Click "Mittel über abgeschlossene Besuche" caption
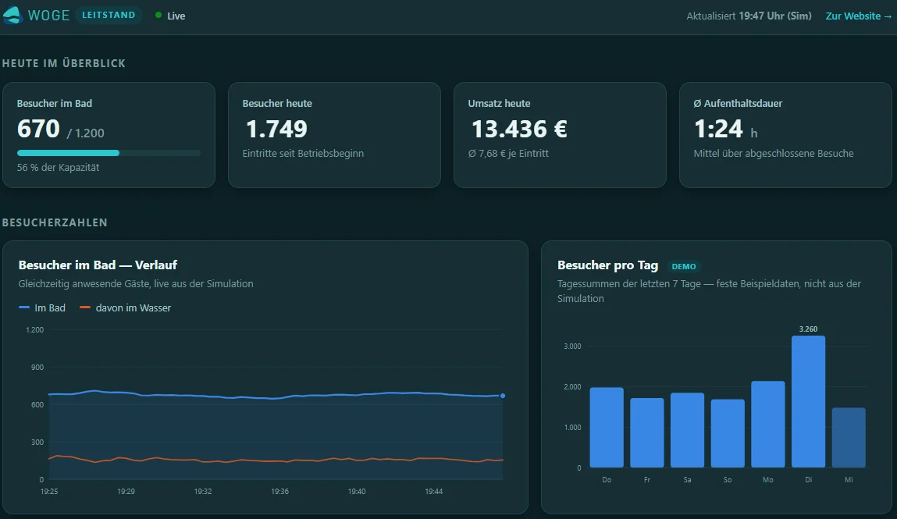The image size is (897, 519). pyautogui.click(x=774, y=153)
